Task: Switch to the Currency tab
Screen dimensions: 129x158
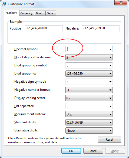Action: pyautogui.click(x=27, y=13)
